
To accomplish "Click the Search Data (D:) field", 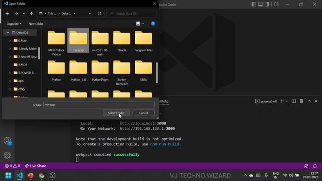I will [x=132, y=14].
